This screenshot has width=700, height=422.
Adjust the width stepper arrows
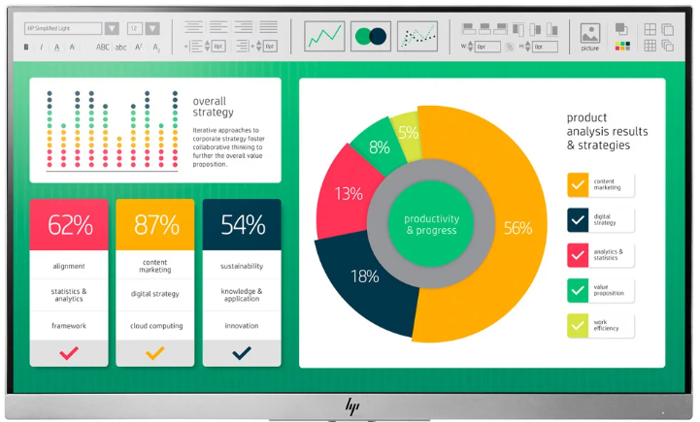471,47
